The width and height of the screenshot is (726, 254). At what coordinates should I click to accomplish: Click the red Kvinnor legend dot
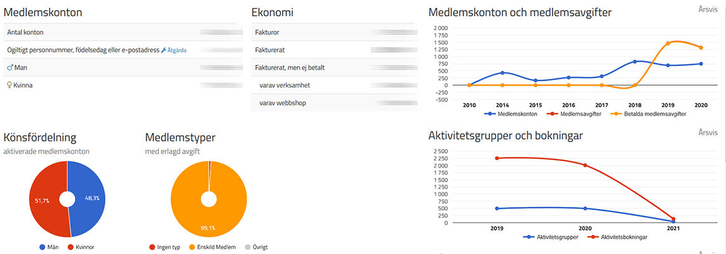(x=71, y=247)
